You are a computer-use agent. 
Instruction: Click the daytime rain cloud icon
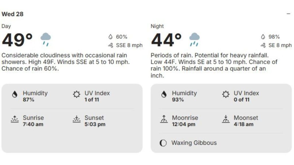click(x=45, y=39)
